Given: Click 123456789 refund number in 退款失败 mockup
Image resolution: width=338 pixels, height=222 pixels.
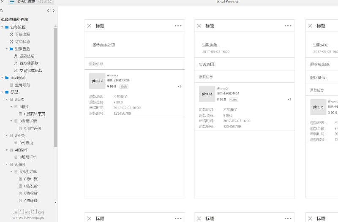Looking at the screenshot, I should [x=232, y=126].
